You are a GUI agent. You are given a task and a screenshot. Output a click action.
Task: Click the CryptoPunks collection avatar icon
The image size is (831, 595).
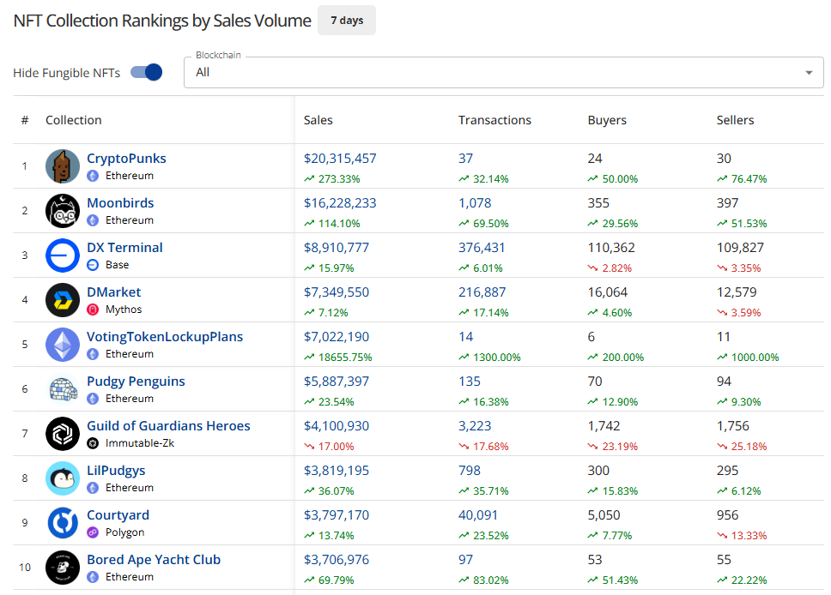(63, 166)
